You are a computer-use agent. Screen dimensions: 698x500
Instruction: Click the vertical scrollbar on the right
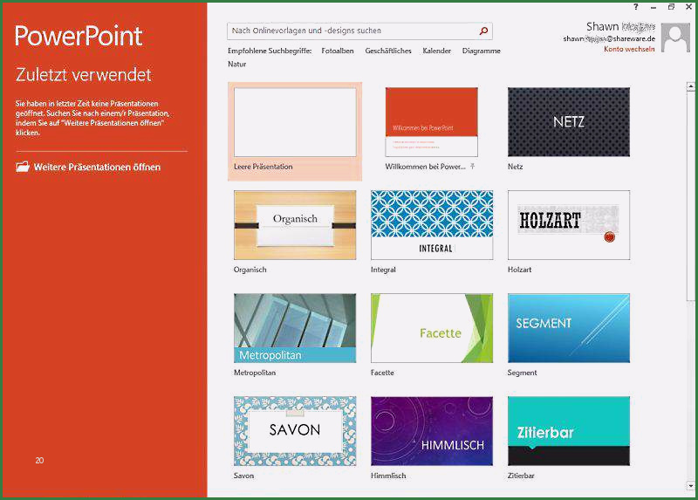[692, 262]
